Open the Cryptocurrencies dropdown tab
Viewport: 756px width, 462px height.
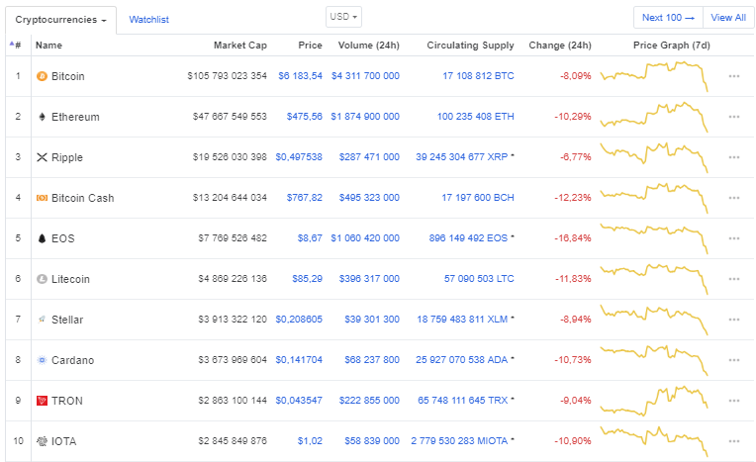click(x=60, y=20)
